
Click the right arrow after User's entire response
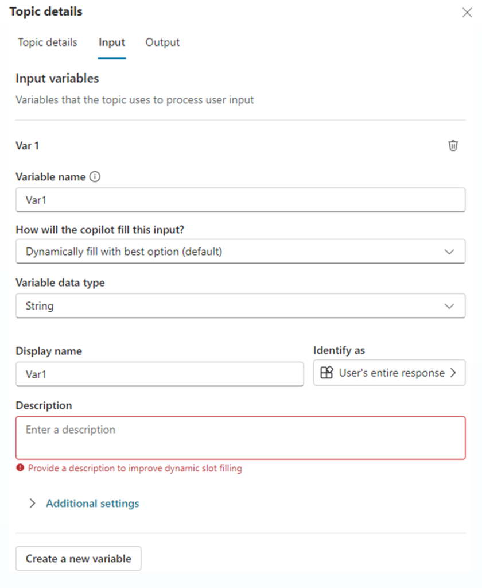point(453,373)
